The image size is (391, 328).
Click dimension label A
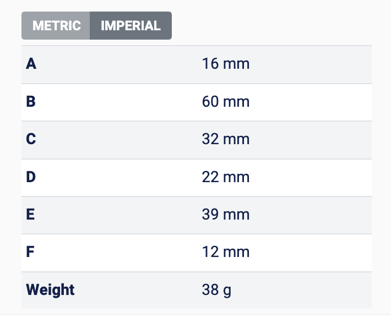pyautogui.click(x=31, y=64)
